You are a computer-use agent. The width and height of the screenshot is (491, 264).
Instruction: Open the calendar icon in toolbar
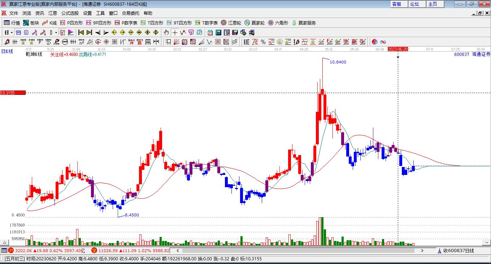pyautogui.click(x=210, y=32)
